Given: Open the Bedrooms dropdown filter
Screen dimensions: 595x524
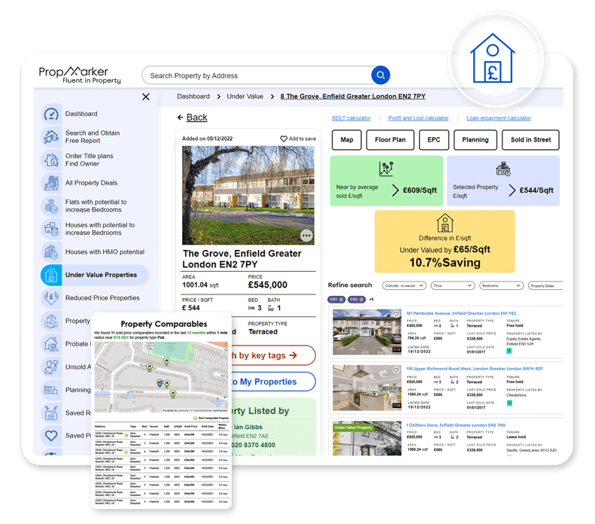Looking at the screenshot, I should tap(501, 285).
